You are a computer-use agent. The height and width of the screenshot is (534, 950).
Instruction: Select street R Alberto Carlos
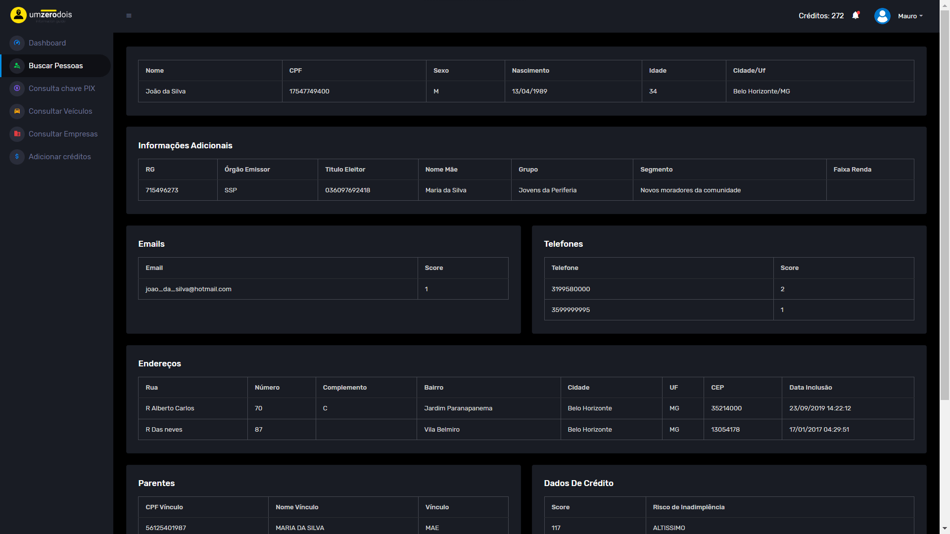(x=170, y=408)
